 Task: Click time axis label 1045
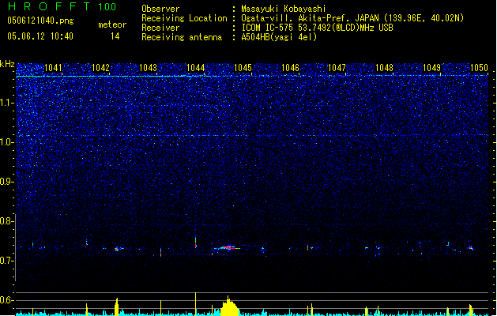243,68
